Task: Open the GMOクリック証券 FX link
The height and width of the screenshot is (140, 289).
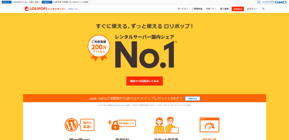Action: [x=71, y=2]
